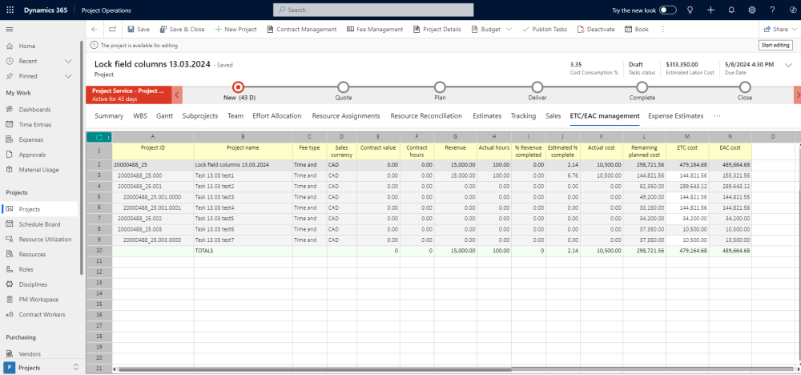The height and width of the screenshot is (375, 801).
Task: Open the settings gear icon
Action: 751,10
